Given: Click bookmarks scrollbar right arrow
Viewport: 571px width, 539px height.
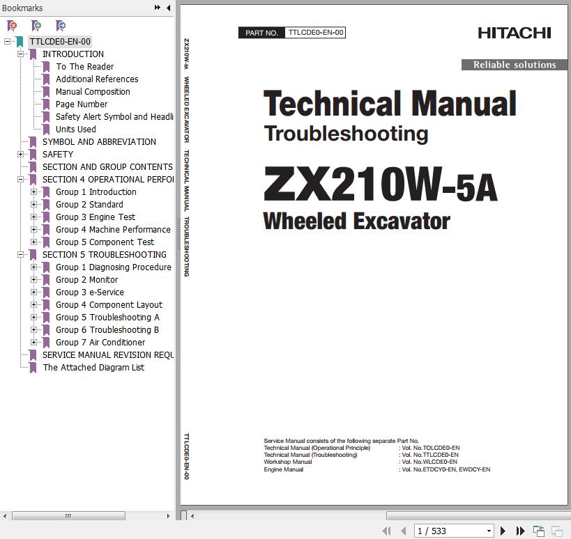Looking at the screenshot, I should click(x=168, y=516).
